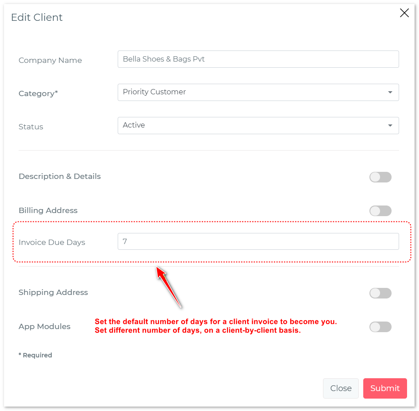Switch on the App Modules toggle
Viewport: 419px width, 411px height.
(380, 327)
